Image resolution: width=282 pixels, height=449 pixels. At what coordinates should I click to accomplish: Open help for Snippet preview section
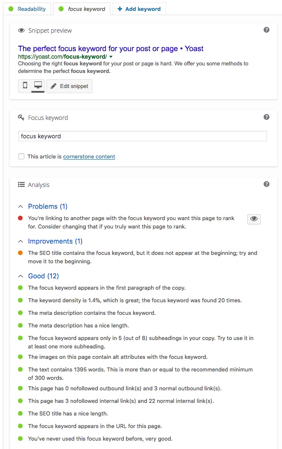point(266,30)
